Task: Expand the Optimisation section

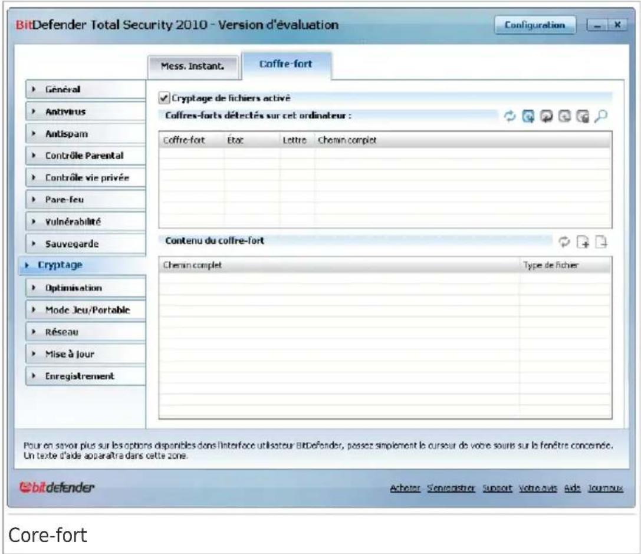Action: [86, 288]
